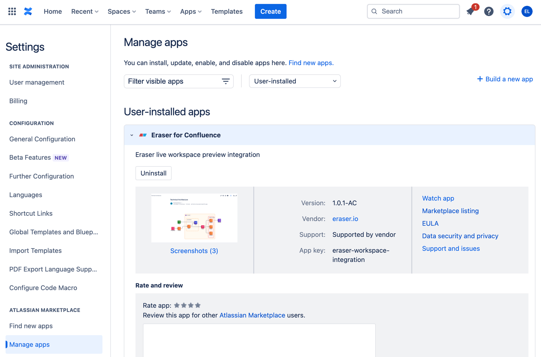Open the notifications bell icon
This screenshot has width=541, height=357.
[x=470, y=11]
